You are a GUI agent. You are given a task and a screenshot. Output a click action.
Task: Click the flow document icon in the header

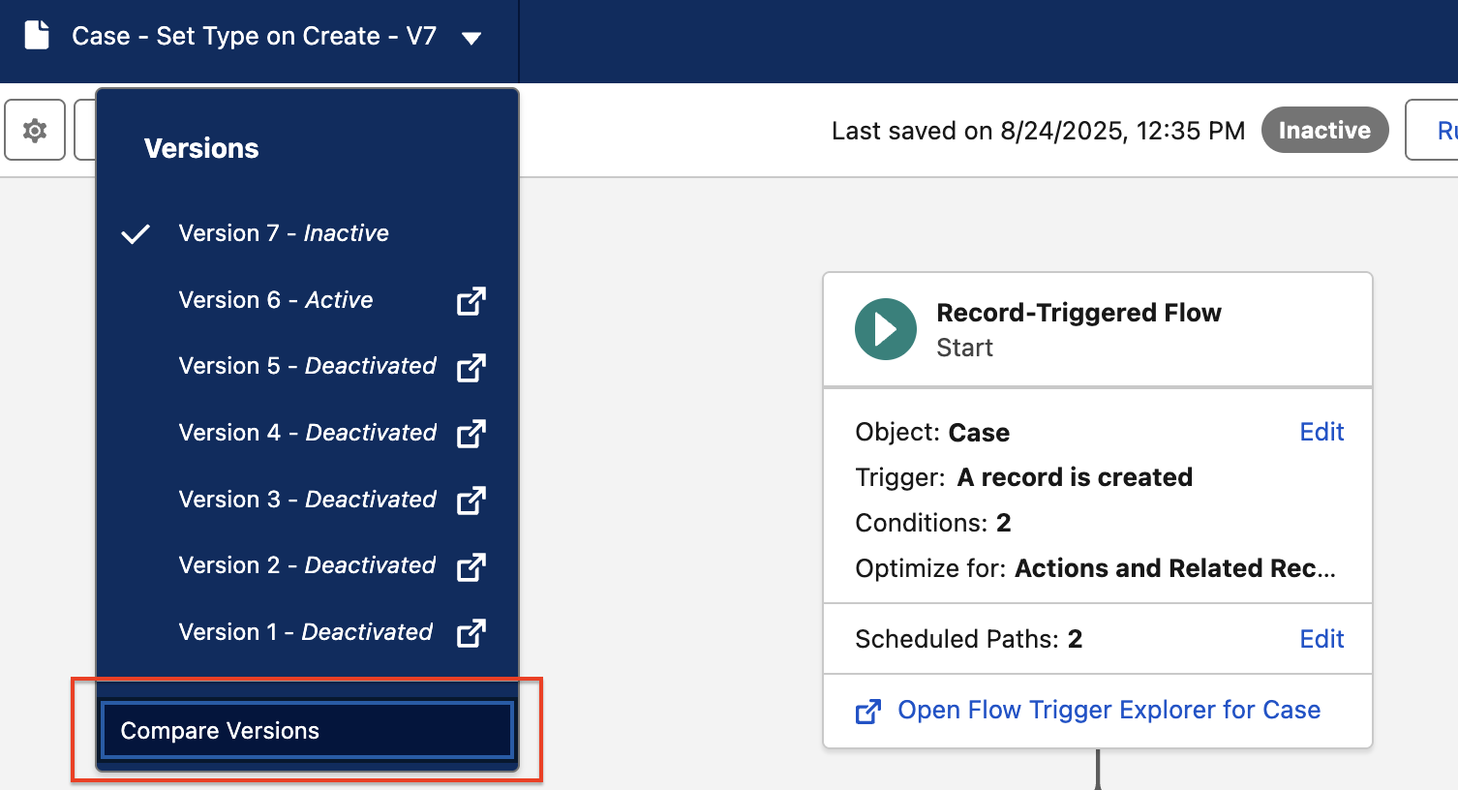(x=37, y=35)
